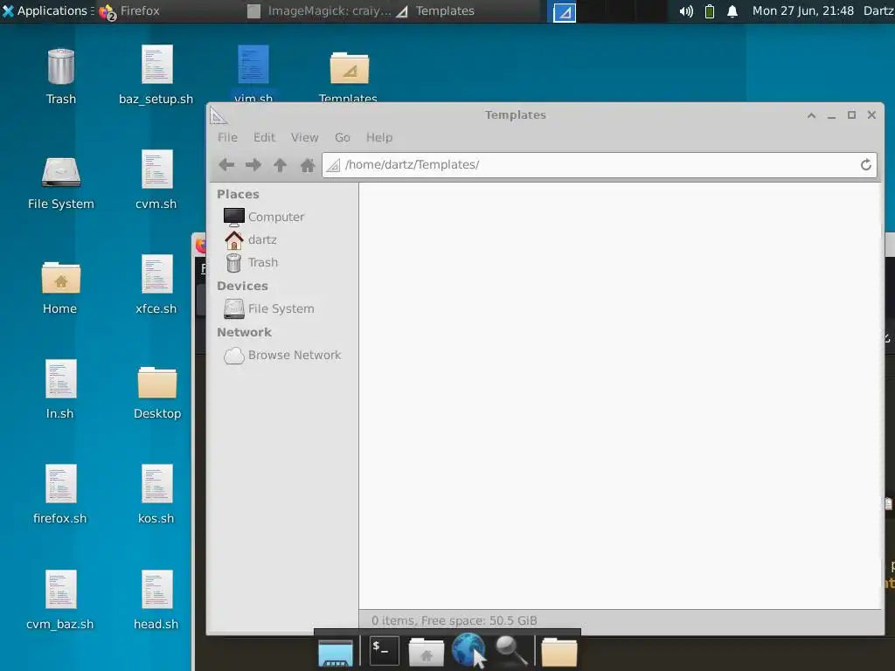
Task: Open the magnifier application finder in dock
Action: pos(510,652)
